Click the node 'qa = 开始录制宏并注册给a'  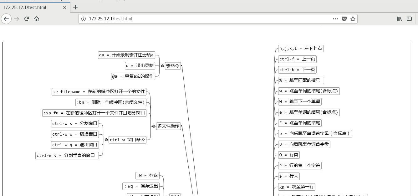126,55
